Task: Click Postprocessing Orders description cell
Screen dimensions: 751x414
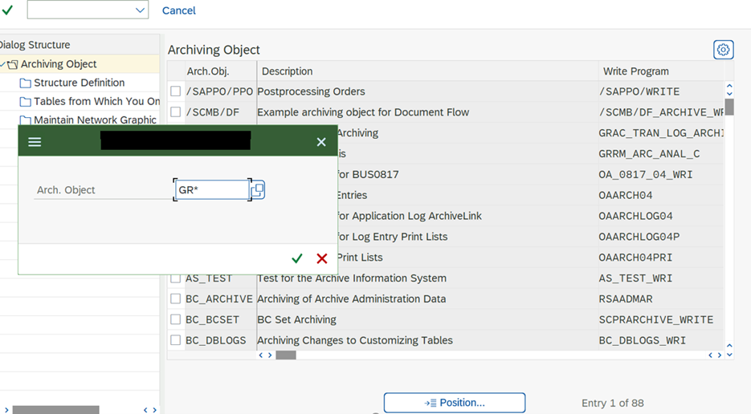Action: pos(311,91)
